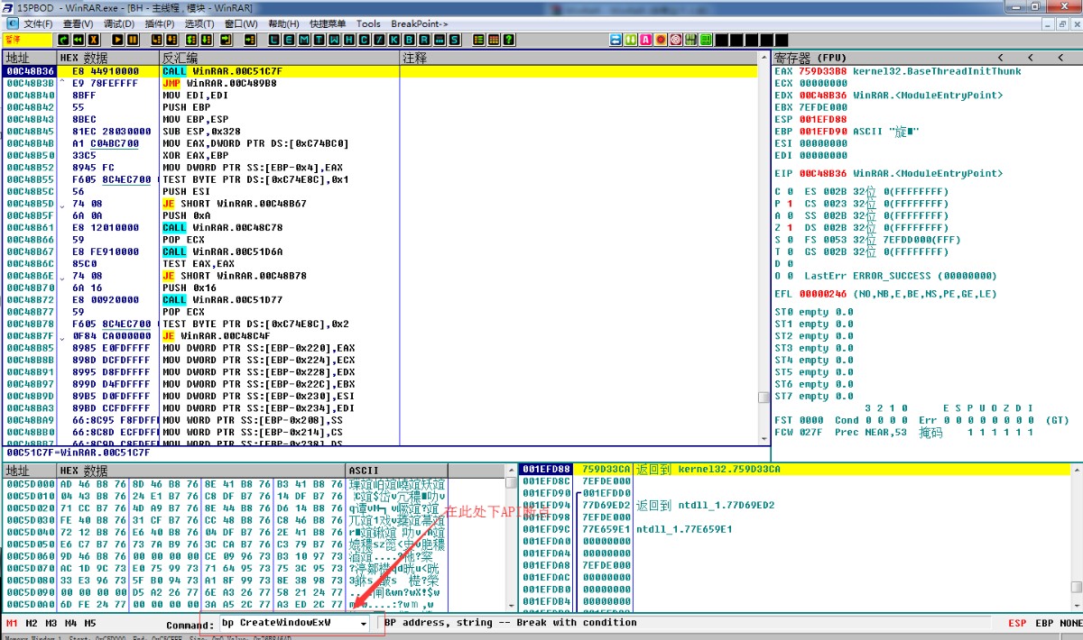Click the left arrow in registers header
The image size is (1083, 640).
(x=1002, y=58)
